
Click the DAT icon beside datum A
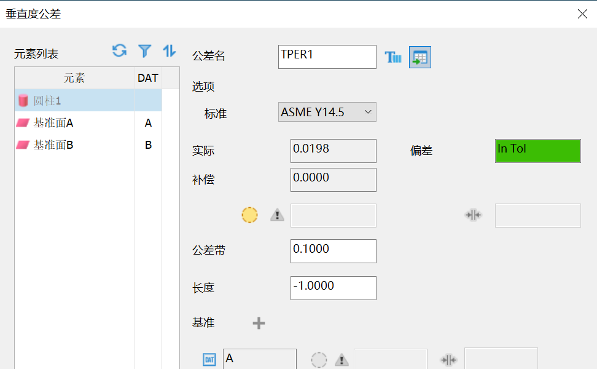pos(209,359)
